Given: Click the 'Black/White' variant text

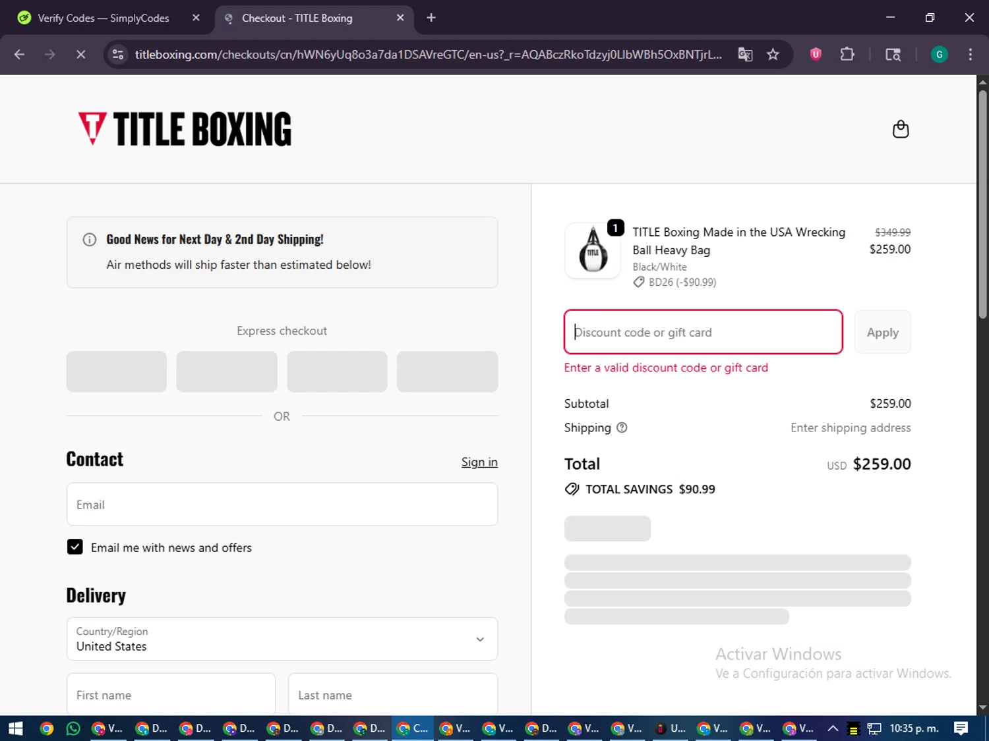Looking at the screenshot, I should coord(659,267).
